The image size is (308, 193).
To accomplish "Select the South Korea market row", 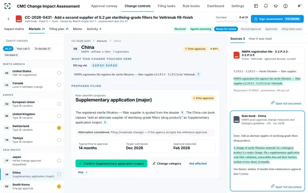I will (32, 186).
